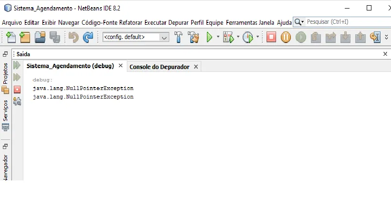Open the Janela menu
391x219 pixels.
coord(267,23)
